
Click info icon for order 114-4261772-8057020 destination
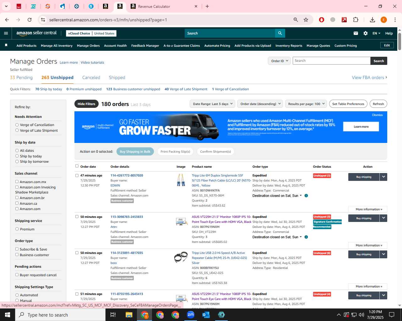pyautogui.click(x=306, y=196)
